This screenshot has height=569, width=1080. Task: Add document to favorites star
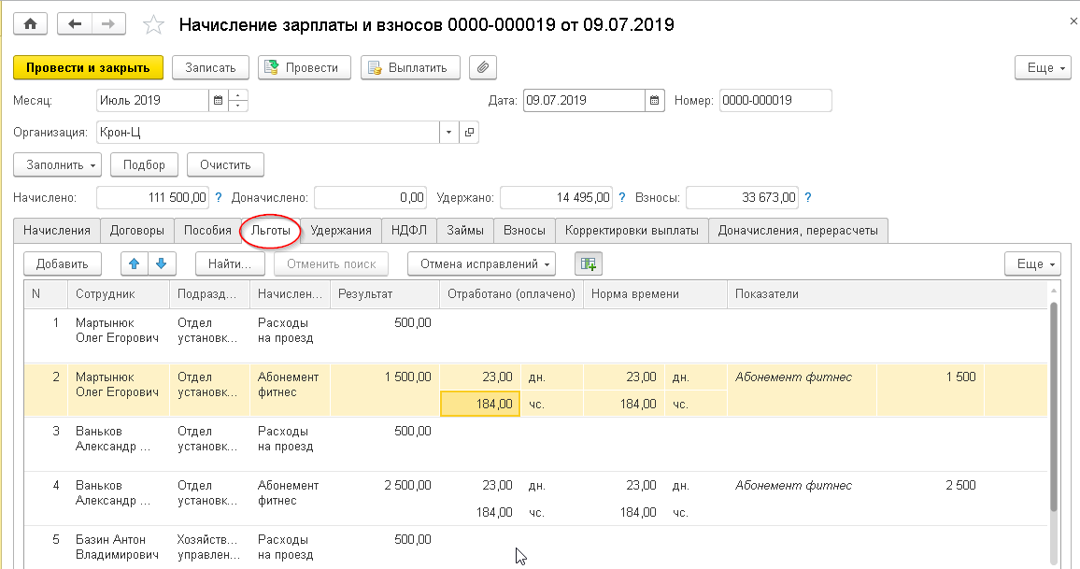click(153, 25)
